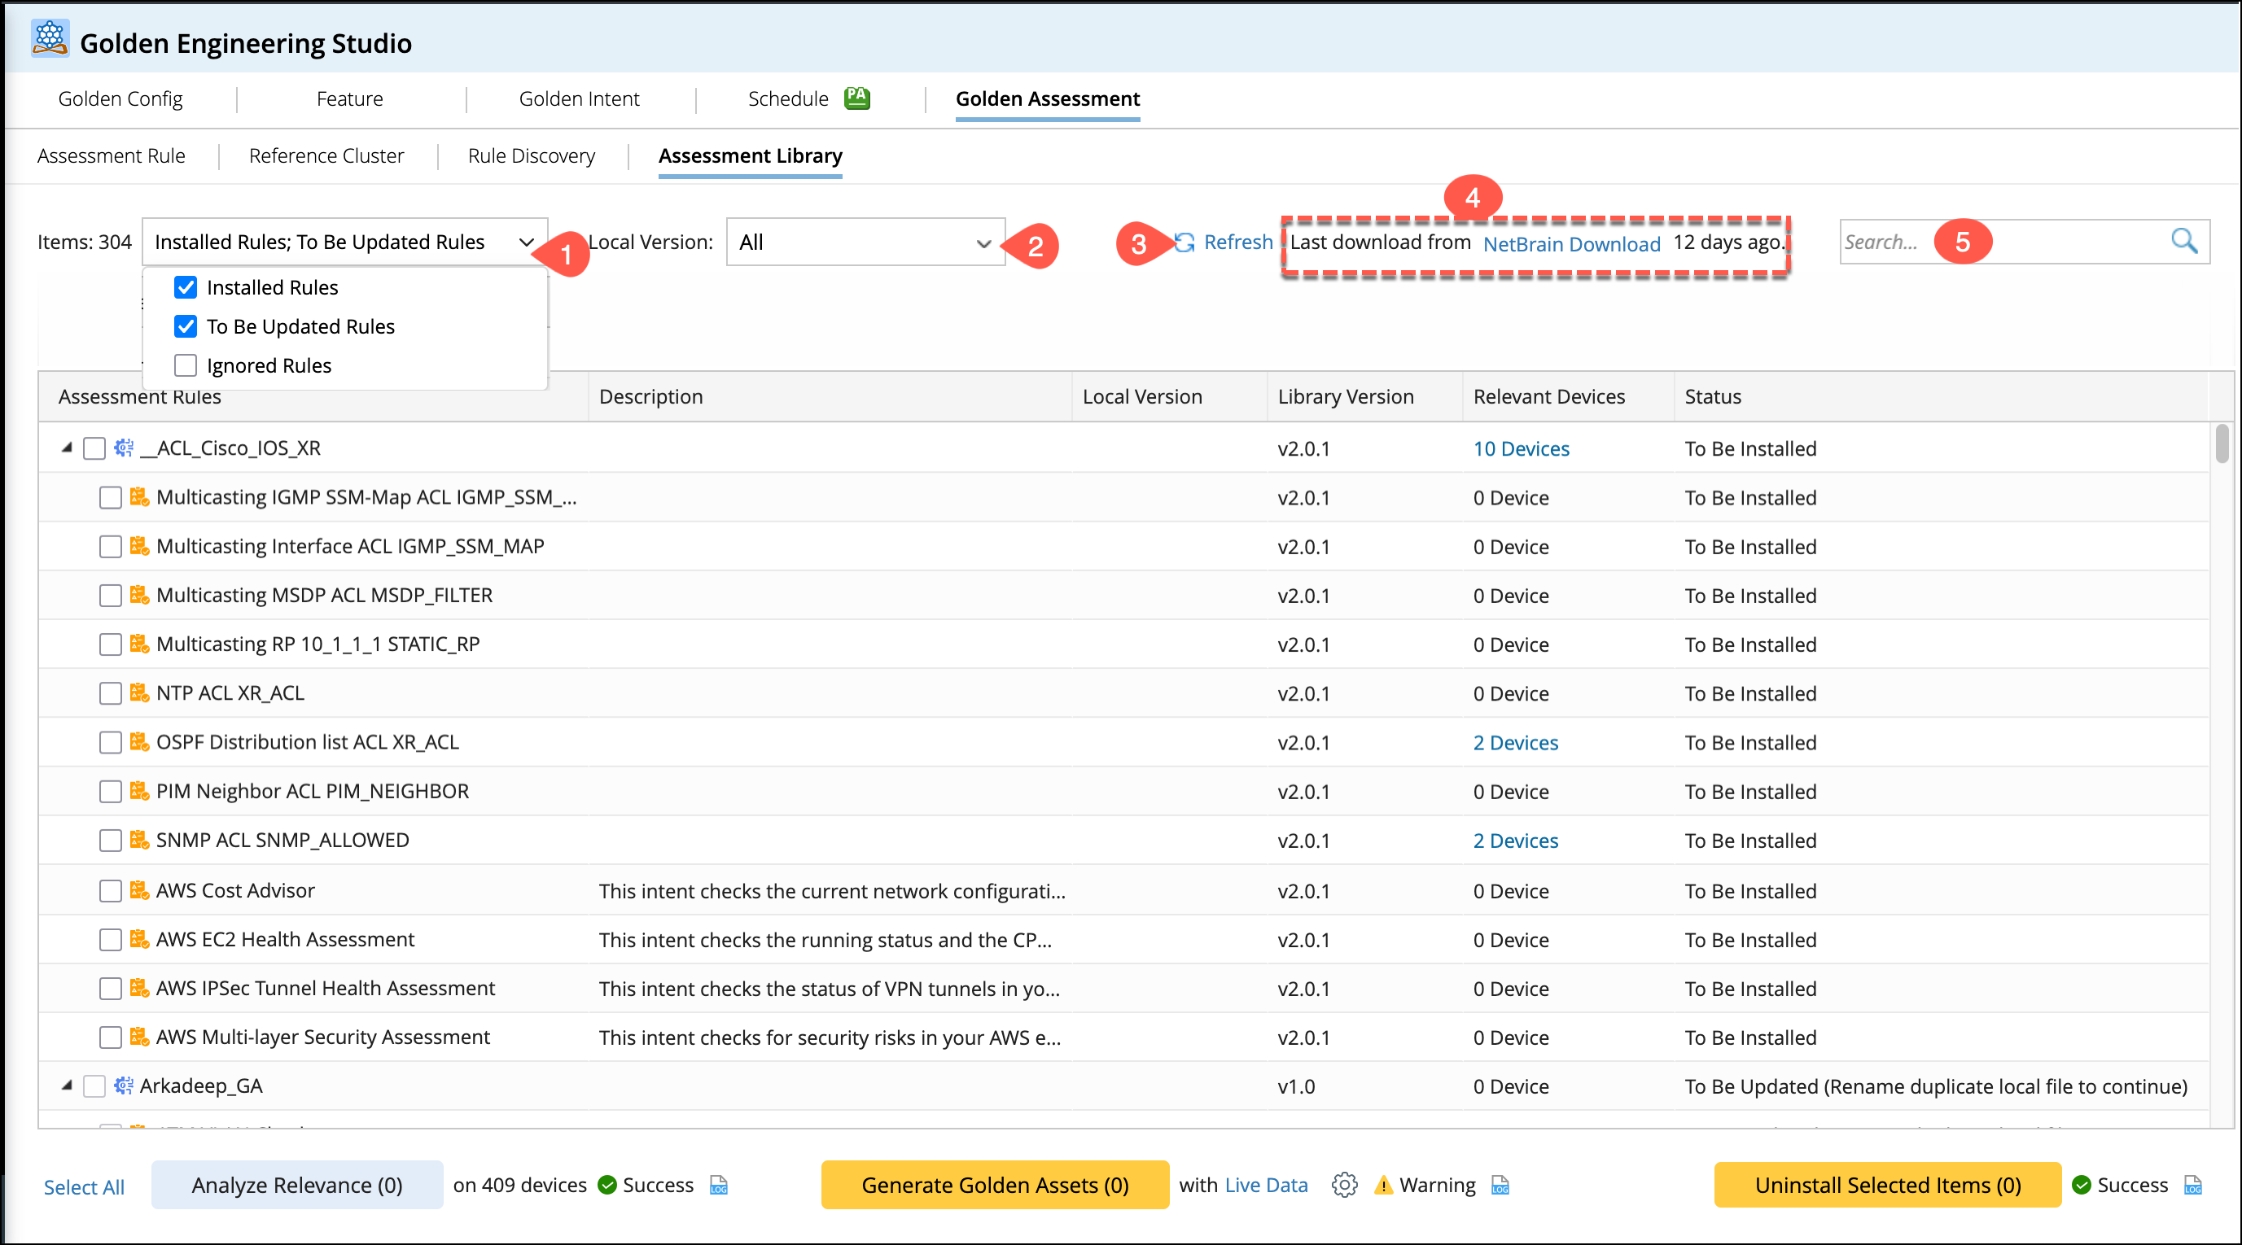
Task: Switch to the Rule Discovery tab
Action: coord(531,155)
